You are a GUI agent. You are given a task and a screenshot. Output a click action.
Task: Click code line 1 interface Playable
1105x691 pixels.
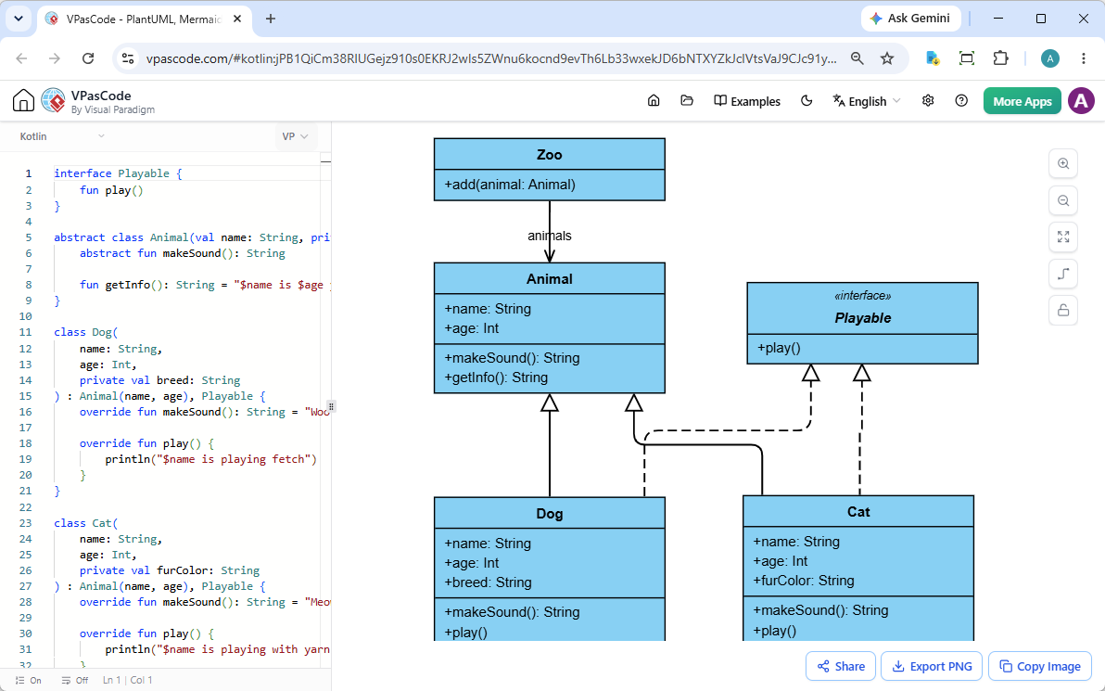tap(119, 173)
